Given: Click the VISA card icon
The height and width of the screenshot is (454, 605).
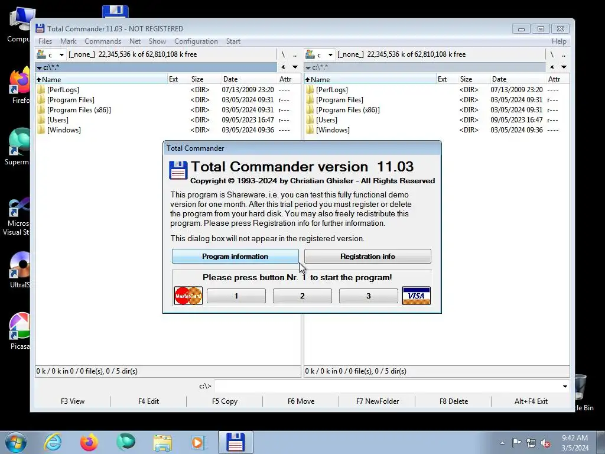Looking at the screenshot, I should click(417, 296).
